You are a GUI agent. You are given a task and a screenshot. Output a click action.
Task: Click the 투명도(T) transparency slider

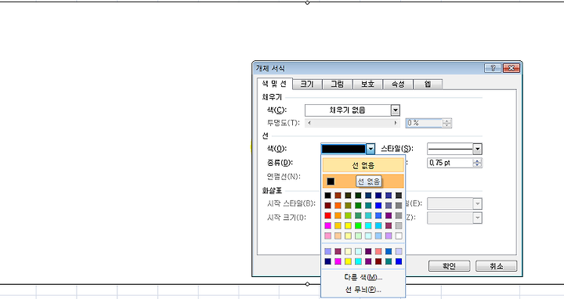[x=352, y=123]
